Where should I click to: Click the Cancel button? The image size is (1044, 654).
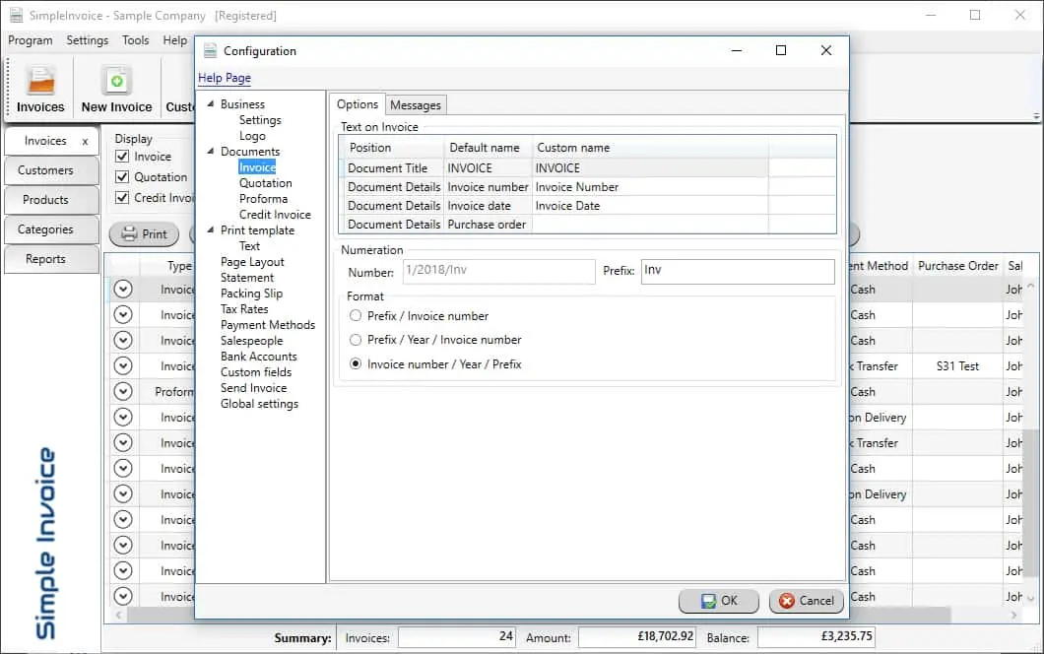coord(807,601)
